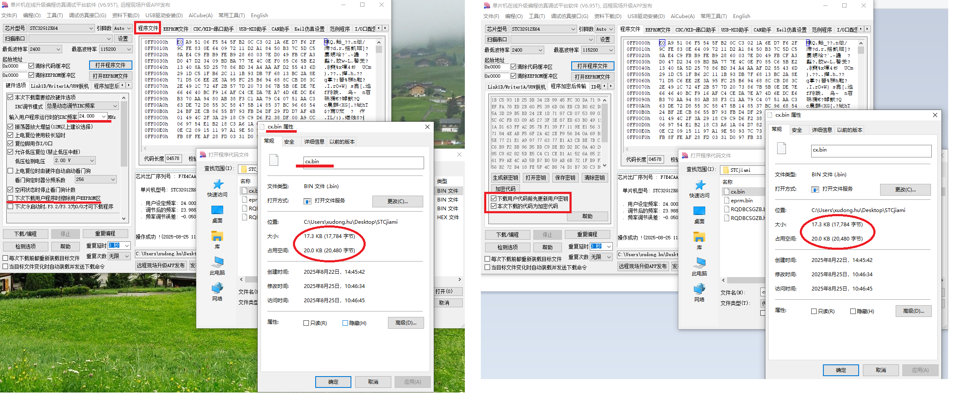Click cx.bin file icon in right file list
The width and height of the screenshot is (965, 403).
pyautogui.click(x=727, y=191)
